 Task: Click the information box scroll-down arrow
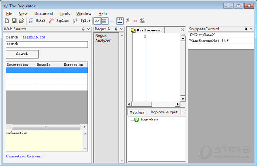85,148
